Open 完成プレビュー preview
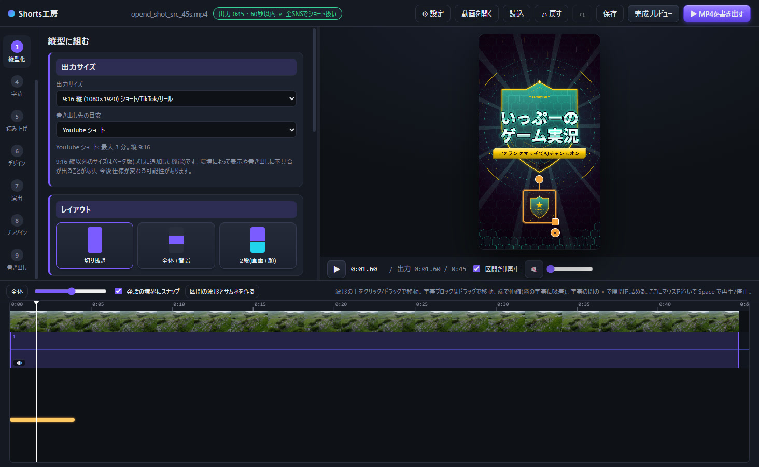 (x=653, y=14)
